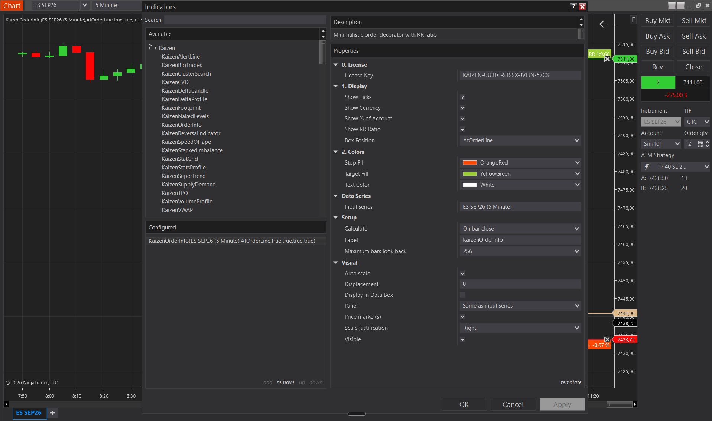Image resolution: width=712 pixels, height=421 pixels.
Task: Open the Kaizen folder in Available list
Action: tap(152, 48)
